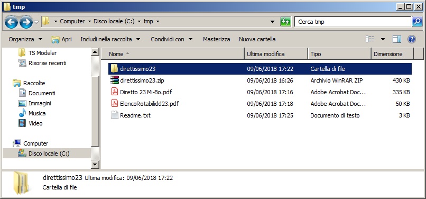This screenshot has height=199, width=426.
Task: Open Help question mark icon
Action: point(412,39)
